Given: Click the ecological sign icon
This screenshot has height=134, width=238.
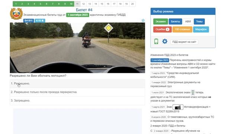Looking at the screenshot, I should coord(193,93).
